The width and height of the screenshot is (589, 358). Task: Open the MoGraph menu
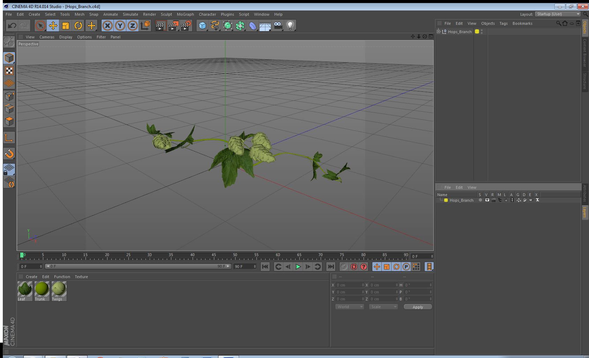pos(185,14)
